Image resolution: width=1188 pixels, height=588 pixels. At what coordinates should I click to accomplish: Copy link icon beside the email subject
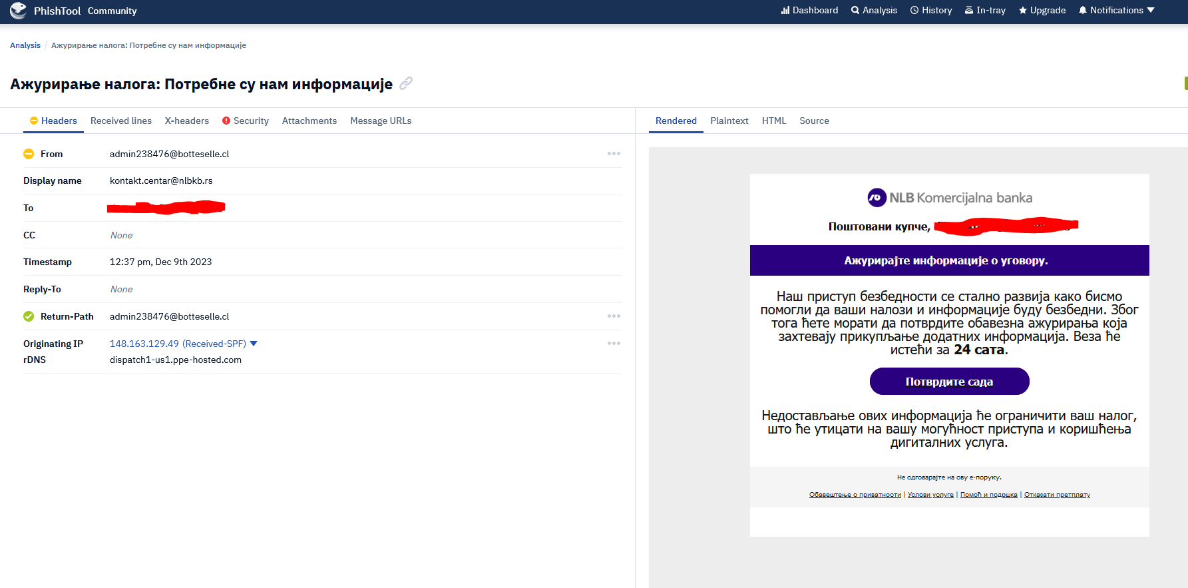tap(406, 83)
